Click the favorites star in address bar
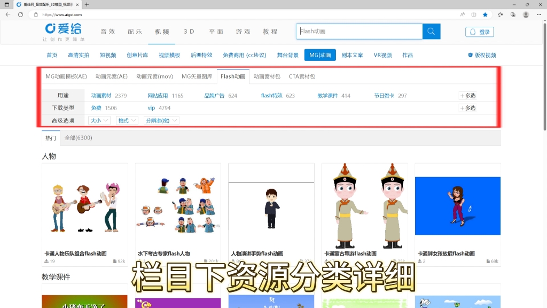Viewport: 547px width, 308px height. [485, 14]
